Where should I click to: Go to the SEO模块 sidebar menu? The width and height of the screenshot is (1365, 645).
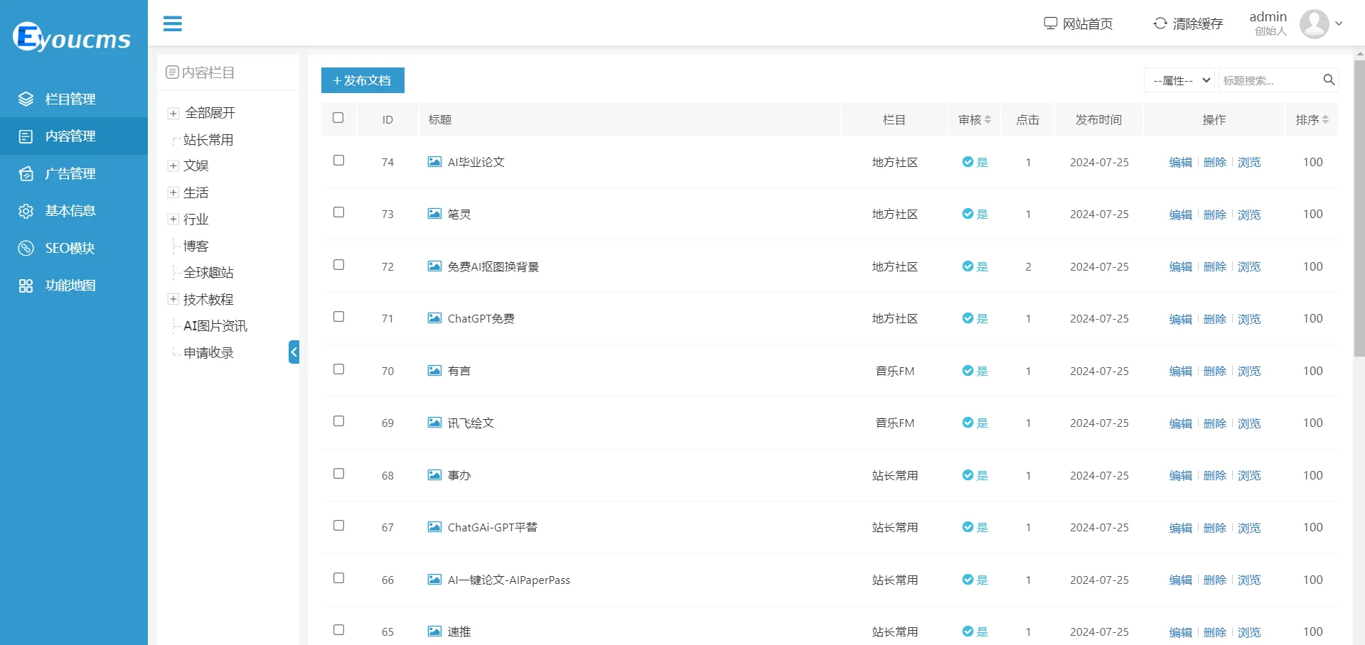[x=70, y=248]
